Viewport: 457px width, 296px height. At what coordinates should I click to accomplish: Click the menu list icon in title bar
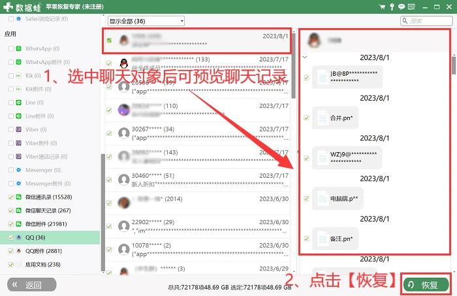(x=411, y=7)
